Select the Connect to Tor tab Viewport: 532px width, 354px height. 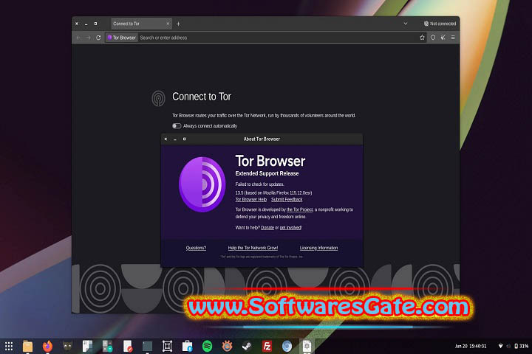coord(141,24)
